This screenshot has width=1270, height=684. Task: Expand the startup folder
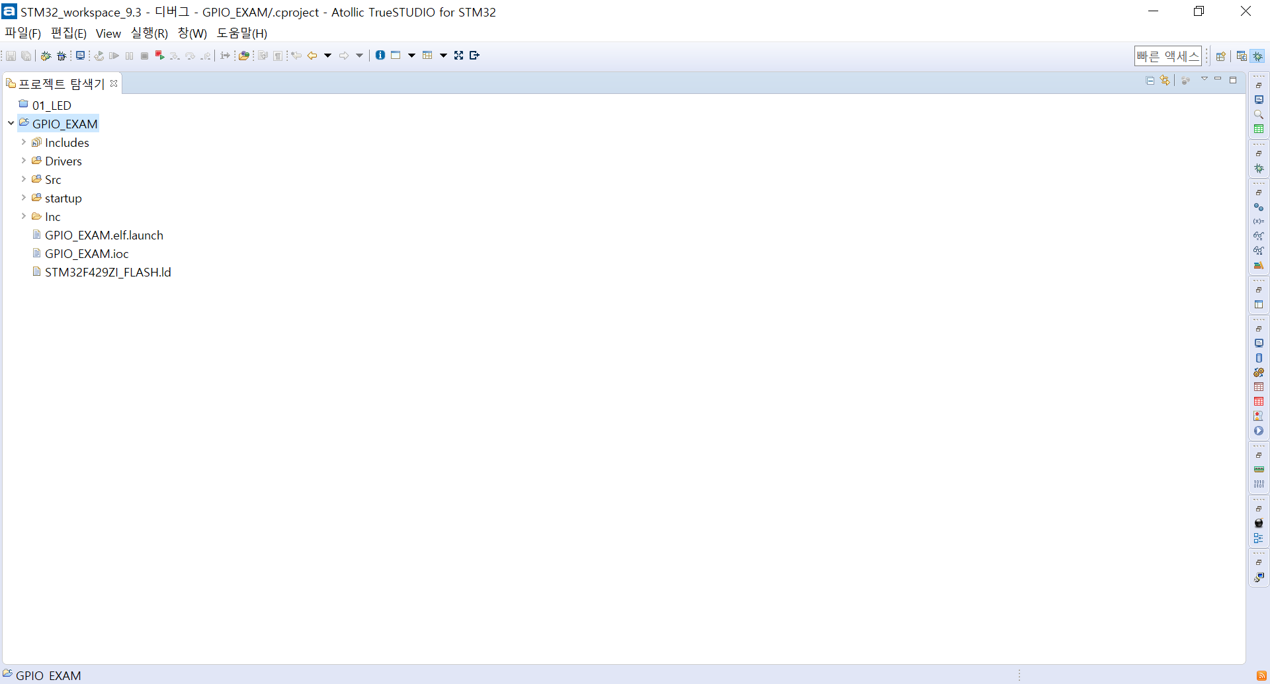click(24, 198)
